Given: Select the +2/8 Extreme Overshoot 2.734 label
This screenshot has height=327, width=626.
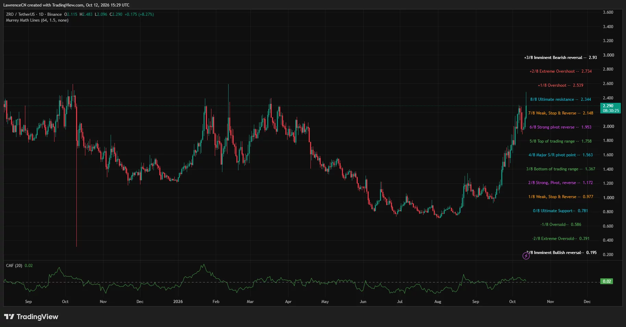Looking at the screenshot, I should coord(561,71).
